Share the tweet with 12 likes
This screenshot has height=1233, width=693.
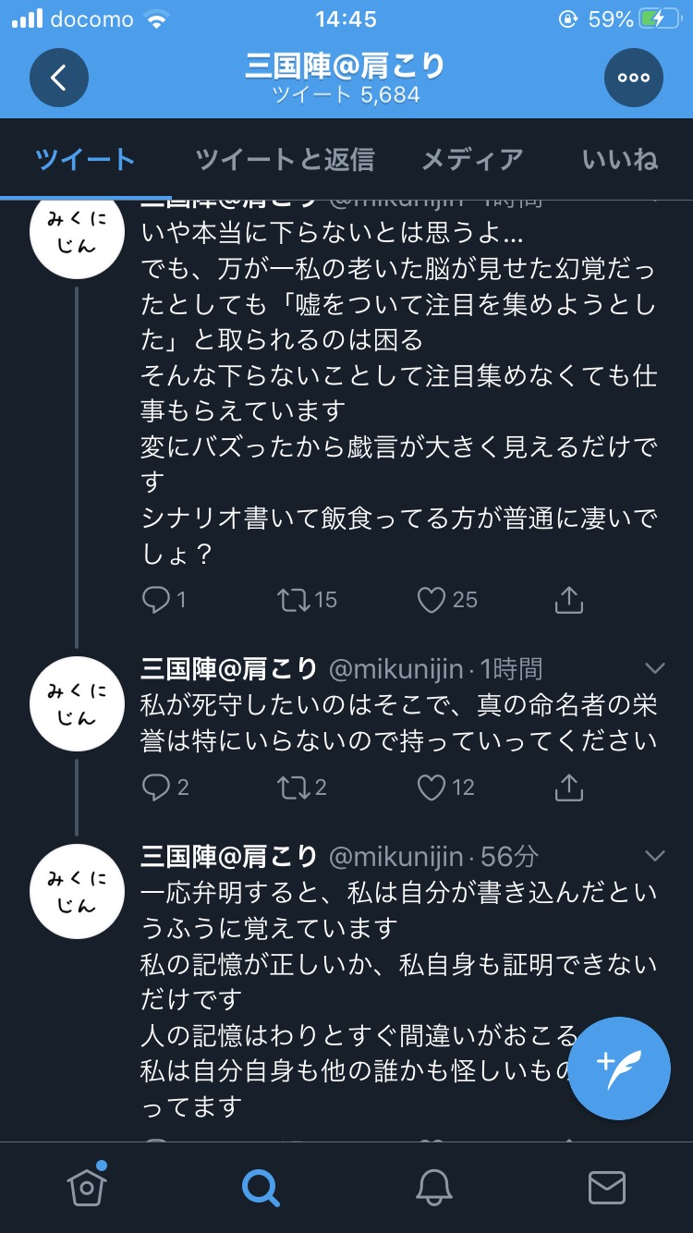click(x=569, y=787)
